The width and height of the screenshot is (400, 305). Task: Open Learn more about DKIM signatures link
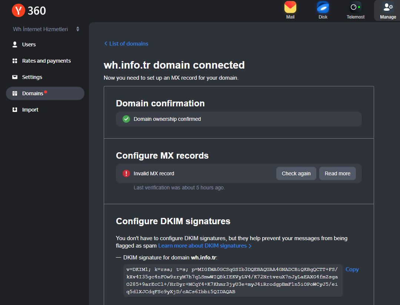205,246
